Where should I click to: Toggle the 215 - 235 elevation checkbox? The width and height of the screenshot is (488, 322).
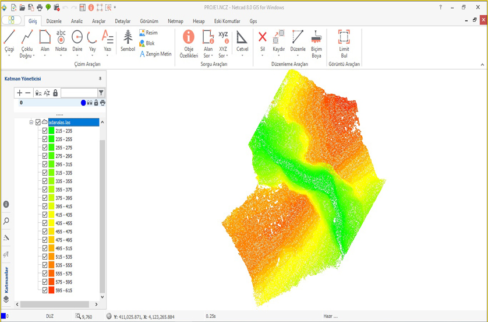tap(45, 131)
